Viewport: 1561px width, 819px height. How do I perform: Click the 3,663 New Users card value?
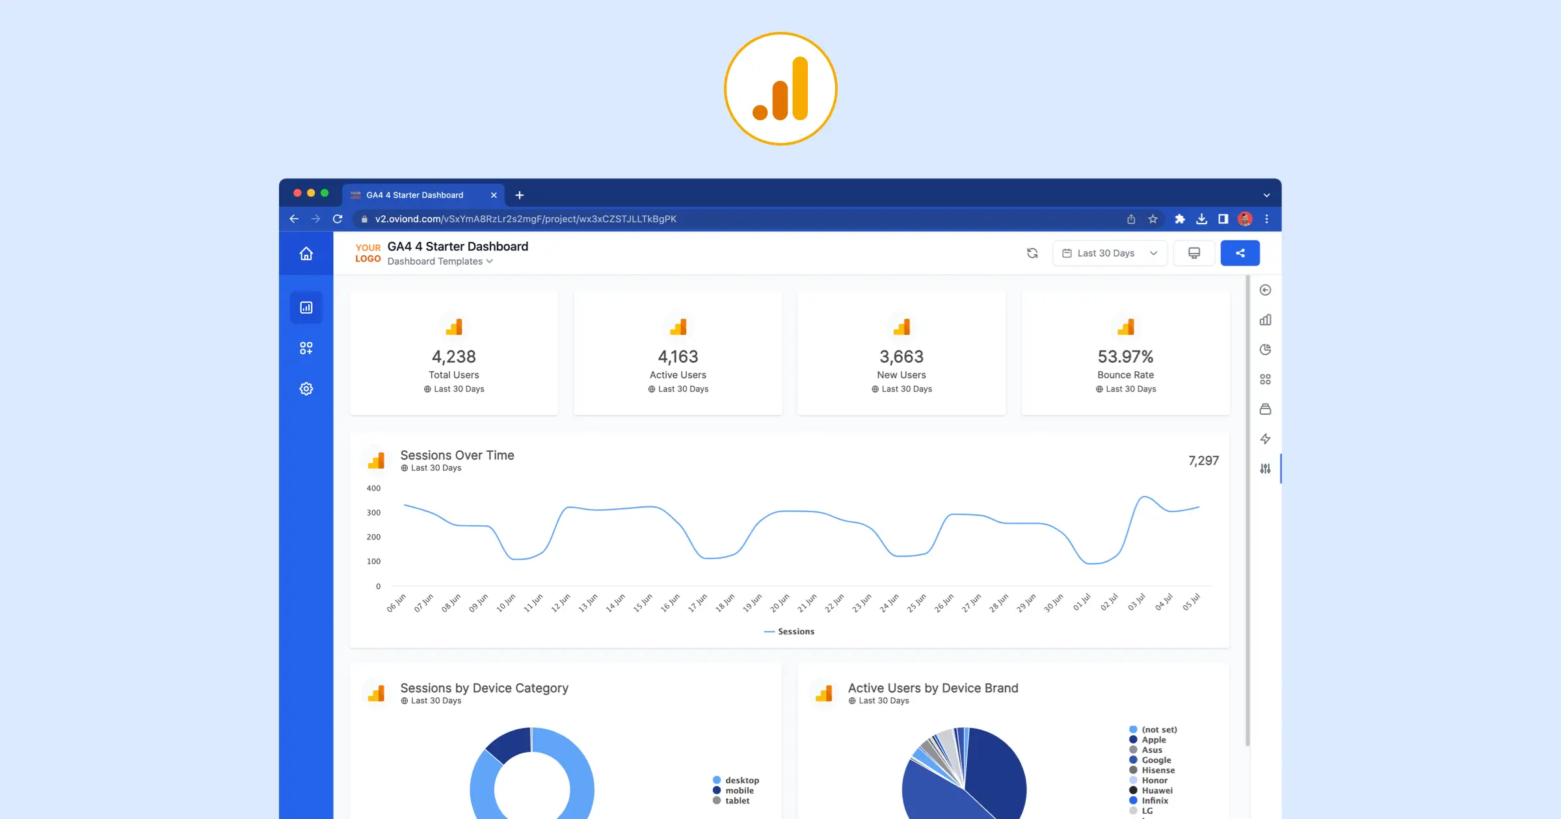901,357
